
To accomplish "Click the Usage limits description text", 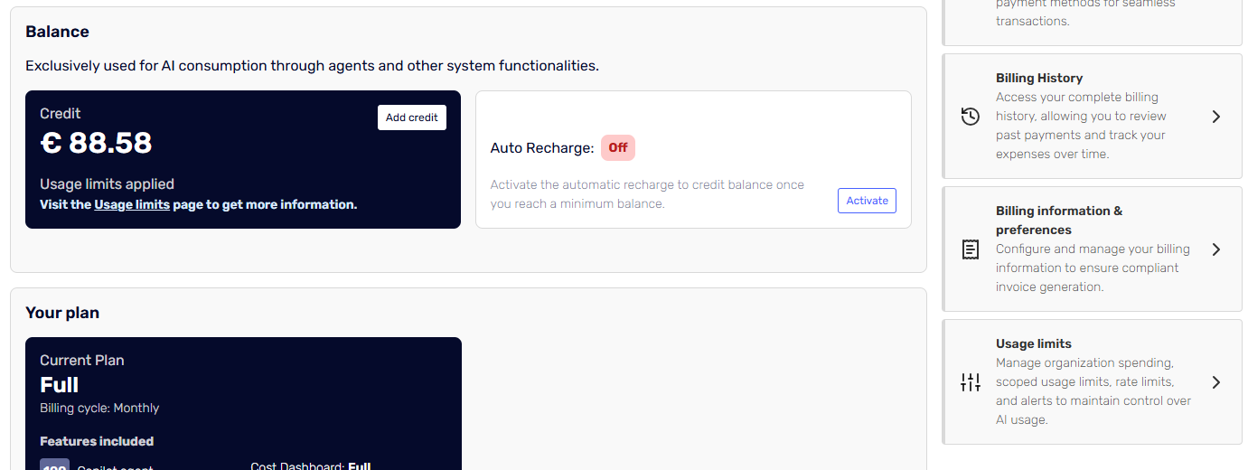I will click(x=1093, y=391).
